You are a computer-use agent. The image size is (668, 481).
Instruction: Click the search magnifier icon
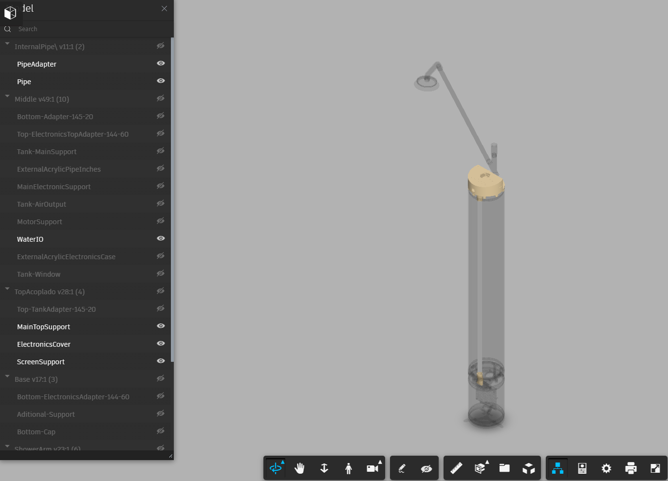[x=7, y=29]
